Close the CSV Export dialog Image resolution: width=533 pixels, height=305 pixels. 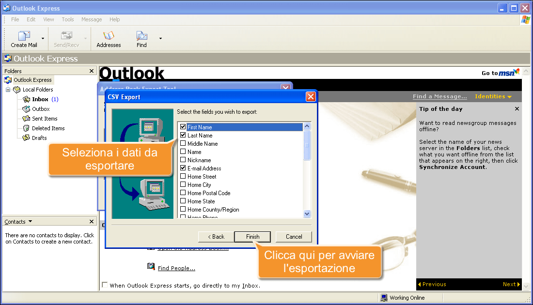coord(311,97)
